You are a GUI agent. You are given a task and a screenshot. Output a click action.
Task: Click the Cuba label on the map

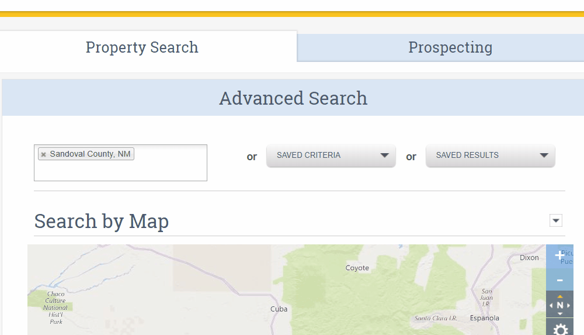pyautogui.click(x=279, y=309)
